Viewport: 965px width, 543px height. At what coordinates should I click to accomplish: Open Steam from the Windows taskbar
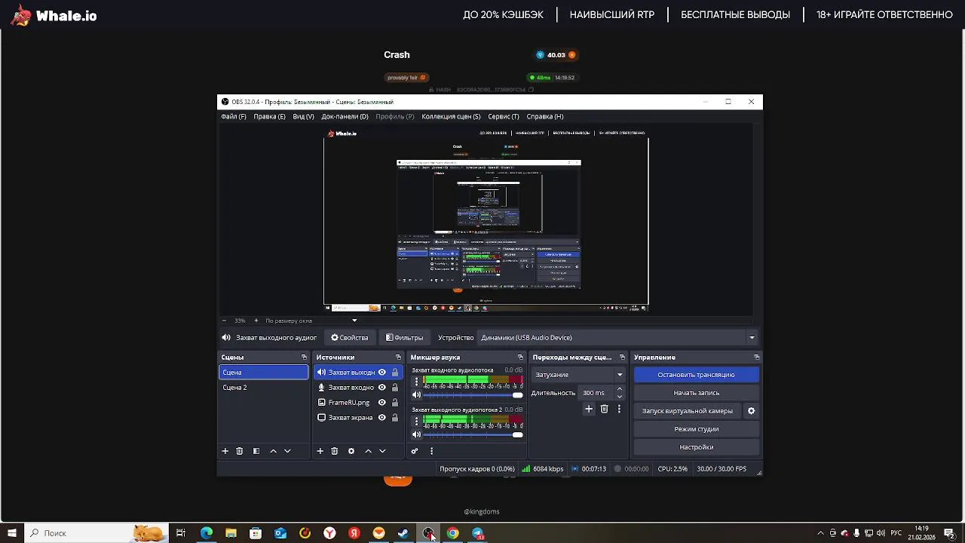tap(403, 533)
